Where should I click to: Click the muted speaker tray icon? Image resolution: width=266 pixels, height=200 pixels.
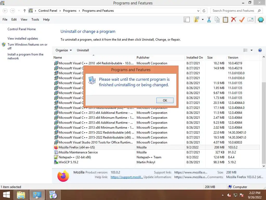point(229,195)
